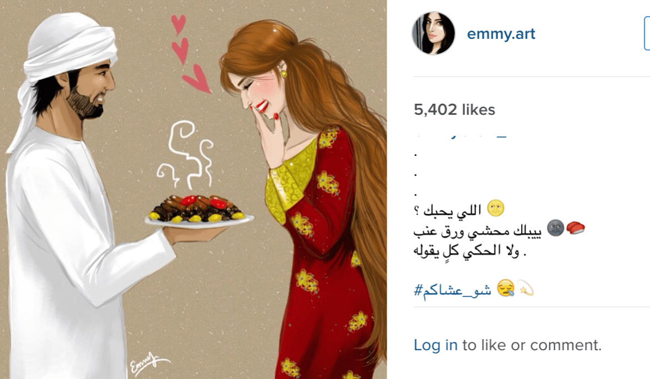This screenshot has width=650, height=379.
Task: Open the emmy.art username link
Action: click(x=501, y=33)
